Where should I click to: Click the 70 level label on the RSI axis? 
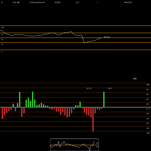2,35
